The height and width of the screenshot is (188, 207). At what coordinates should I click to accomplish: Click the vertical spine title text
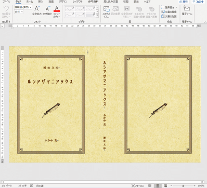(x=105, y=84)
